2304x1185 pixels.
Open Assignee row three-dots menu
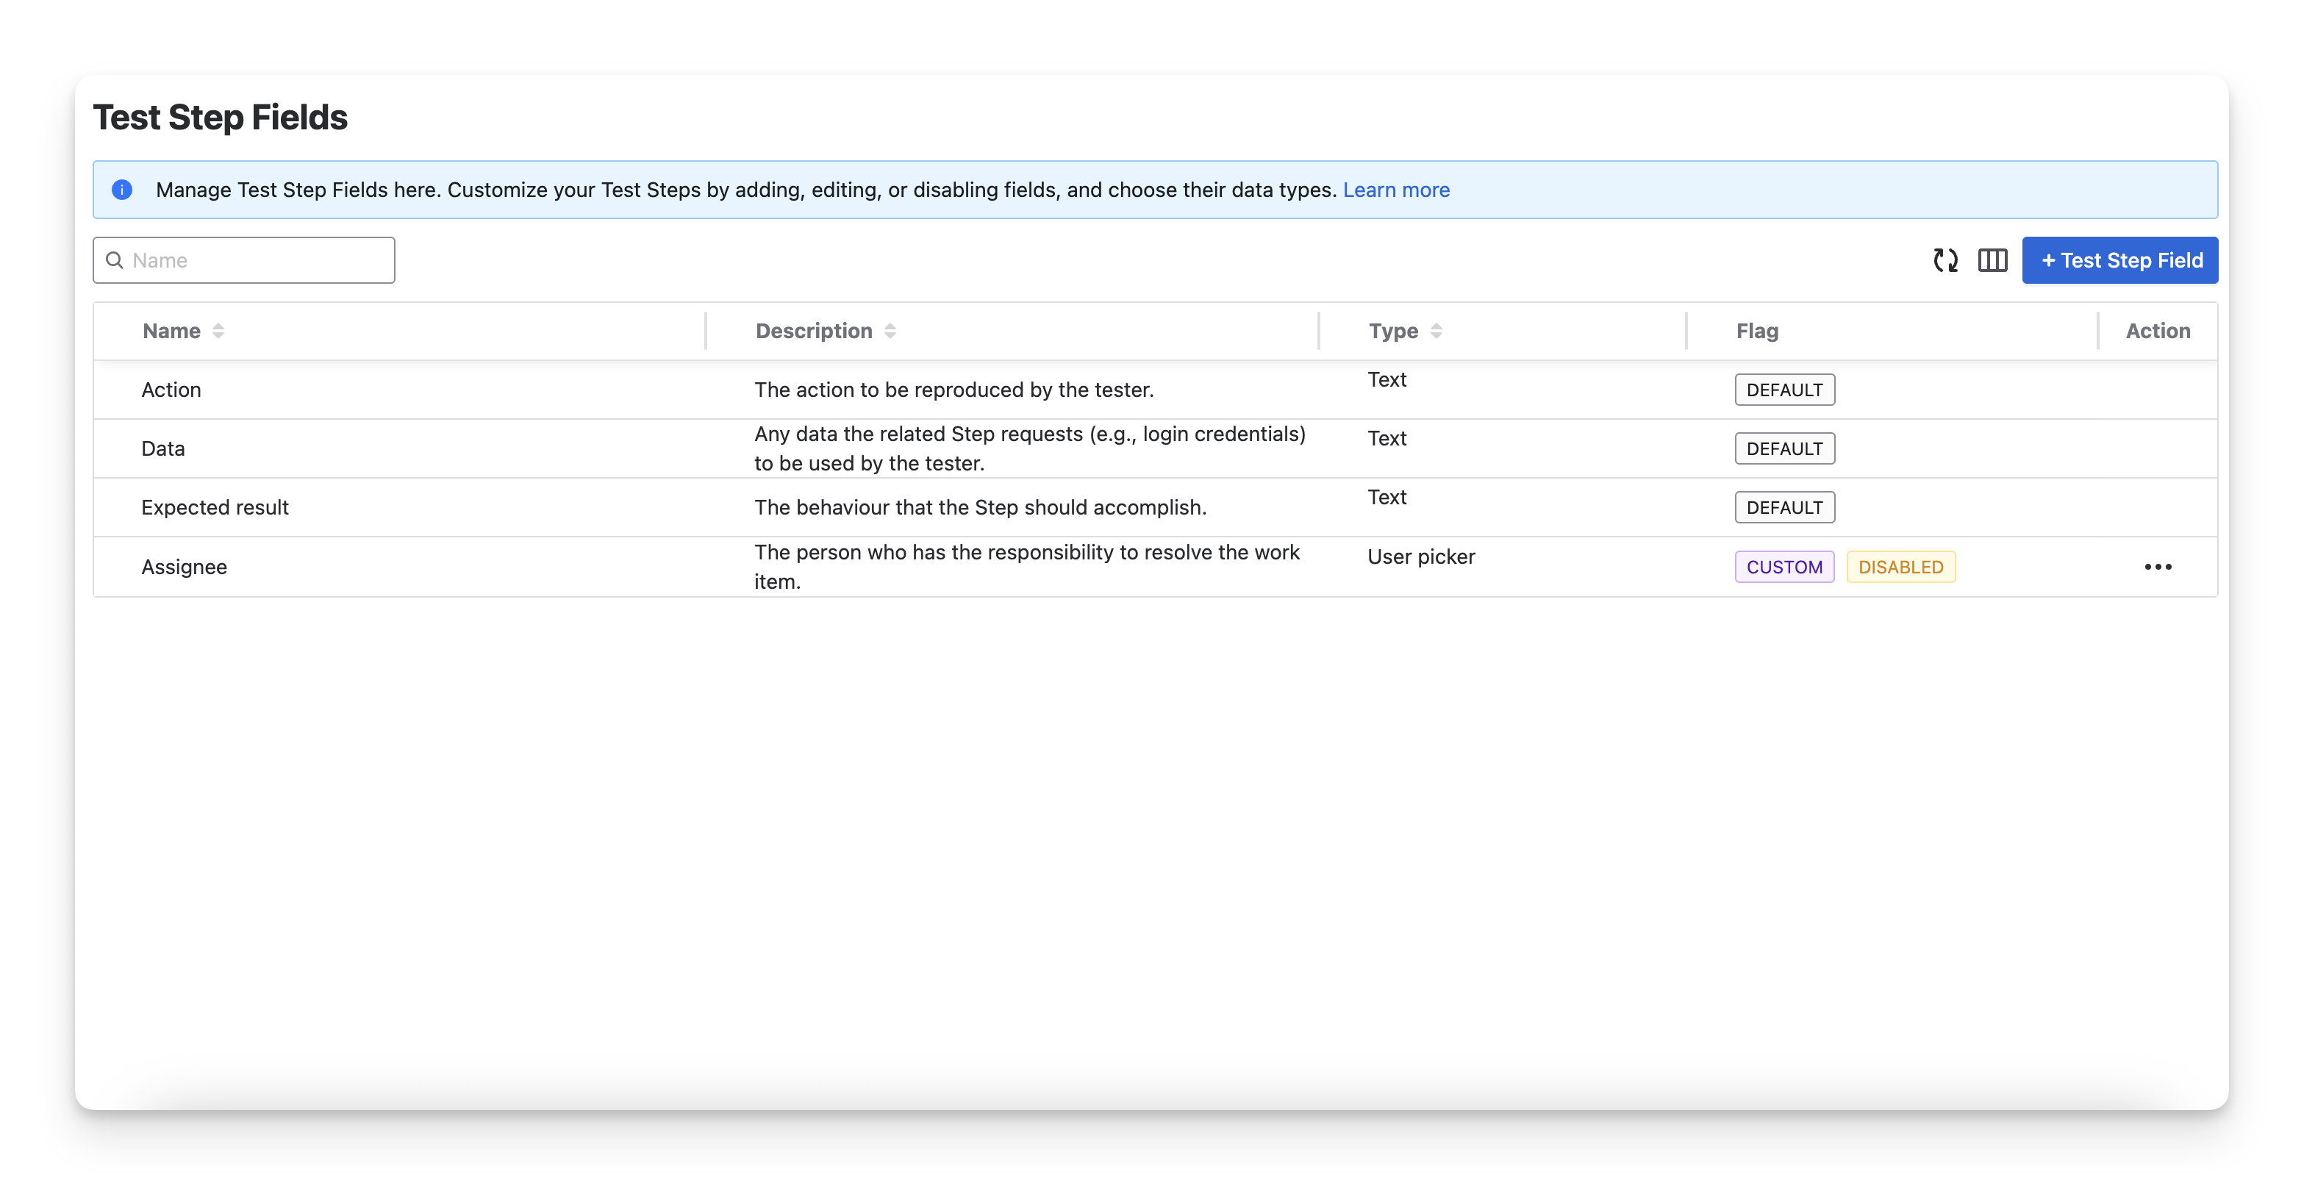[2157, 567]
